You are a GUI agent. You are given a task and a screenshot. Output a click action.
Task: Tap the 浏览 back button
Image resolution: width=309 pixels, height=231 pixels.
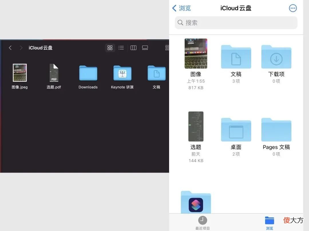click(x=181, y=8)
